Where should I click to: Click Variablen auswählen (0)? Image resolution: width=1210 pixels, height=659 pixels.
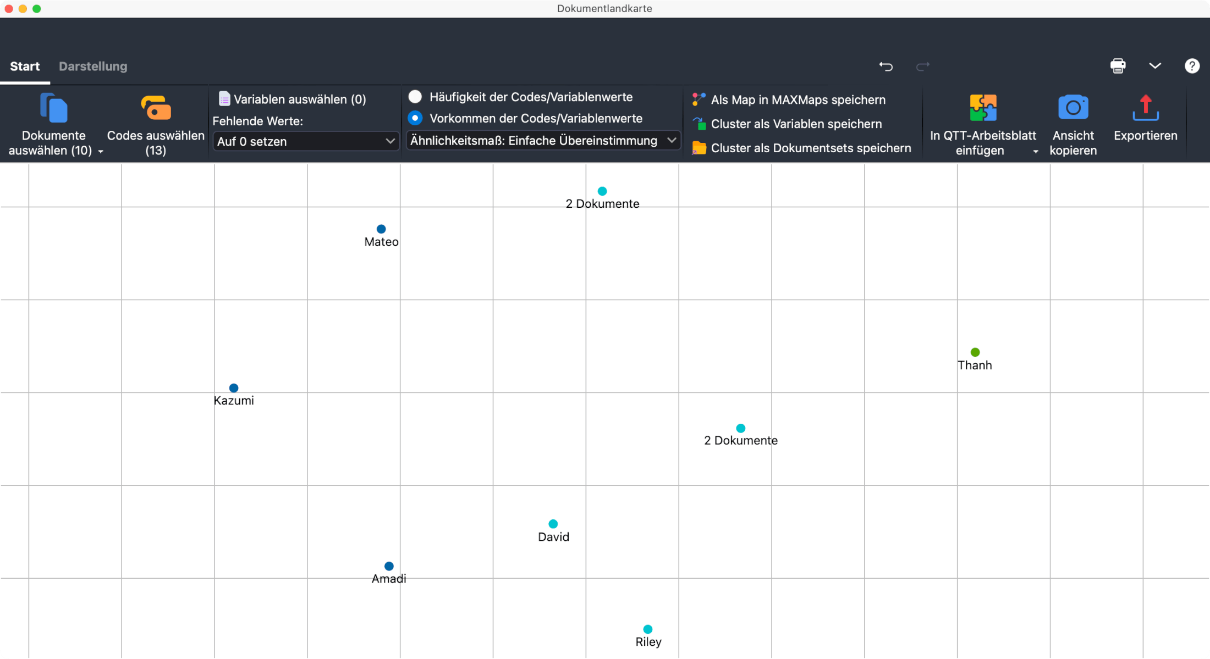click(299, 99)
